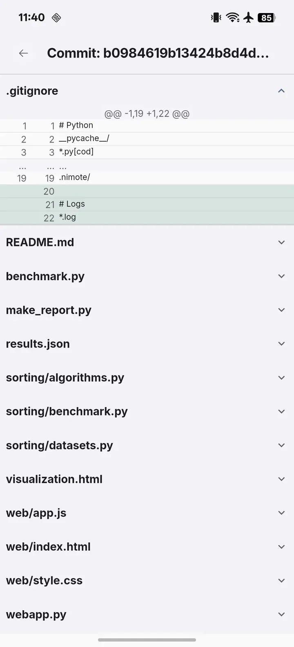Open the webapp.py file name
294x647 pixels.
click(36, 615)
